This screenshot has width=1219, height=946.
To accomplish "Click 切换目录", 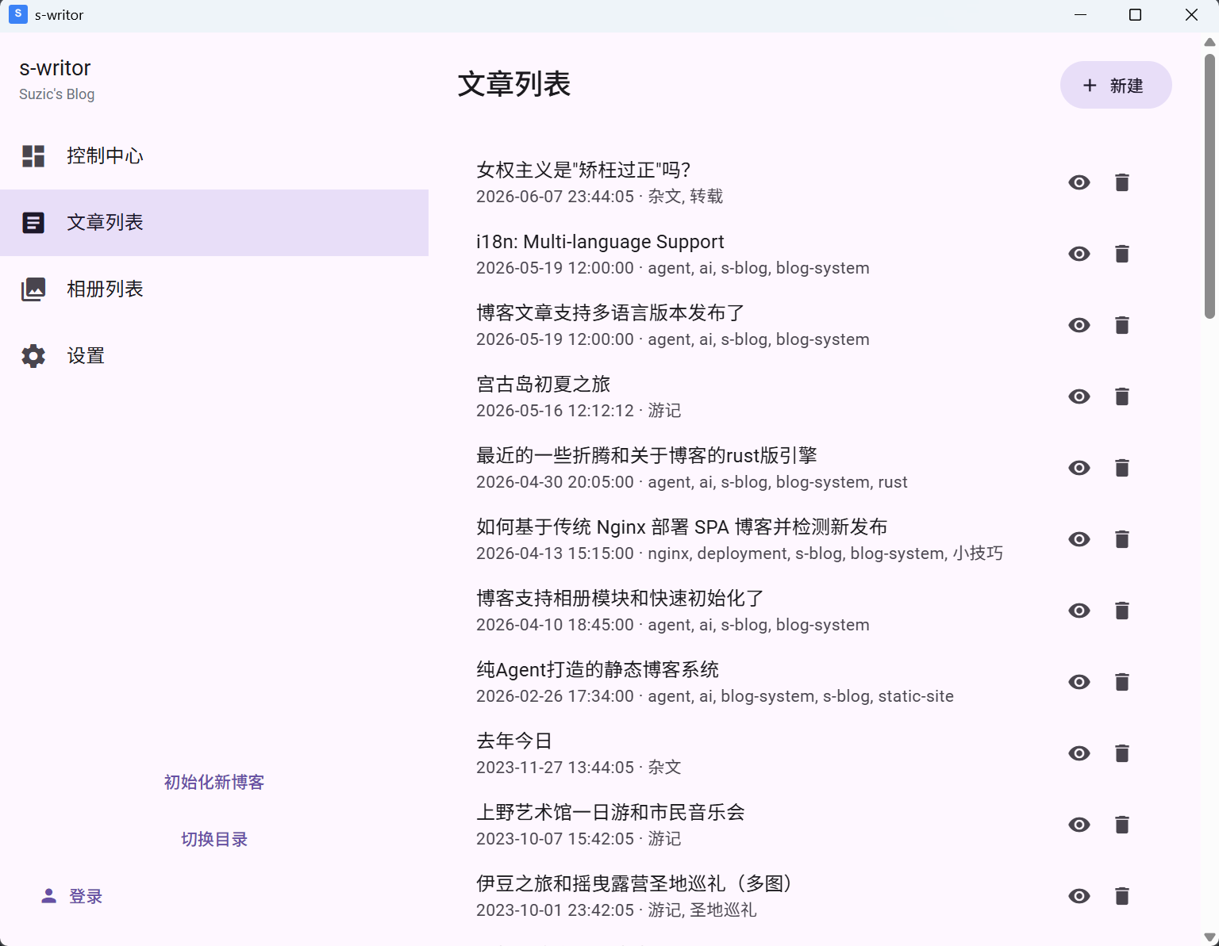I will tap(214, 840).
